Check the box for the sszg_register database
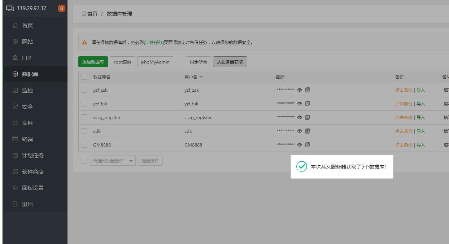 (84, 117)
